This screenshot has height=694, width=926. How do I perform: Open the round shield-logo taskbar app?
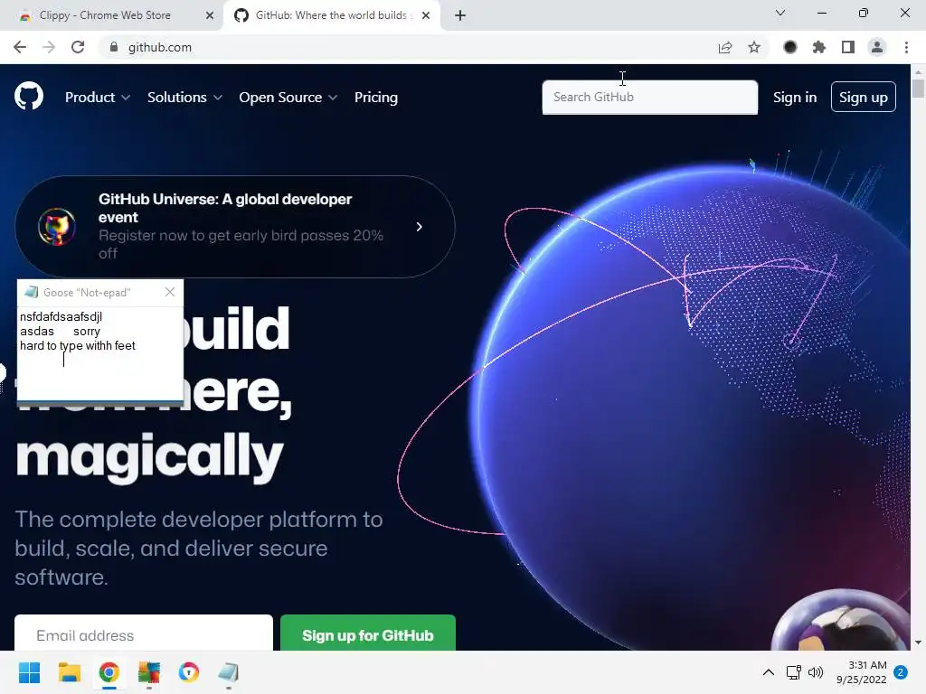189,672
